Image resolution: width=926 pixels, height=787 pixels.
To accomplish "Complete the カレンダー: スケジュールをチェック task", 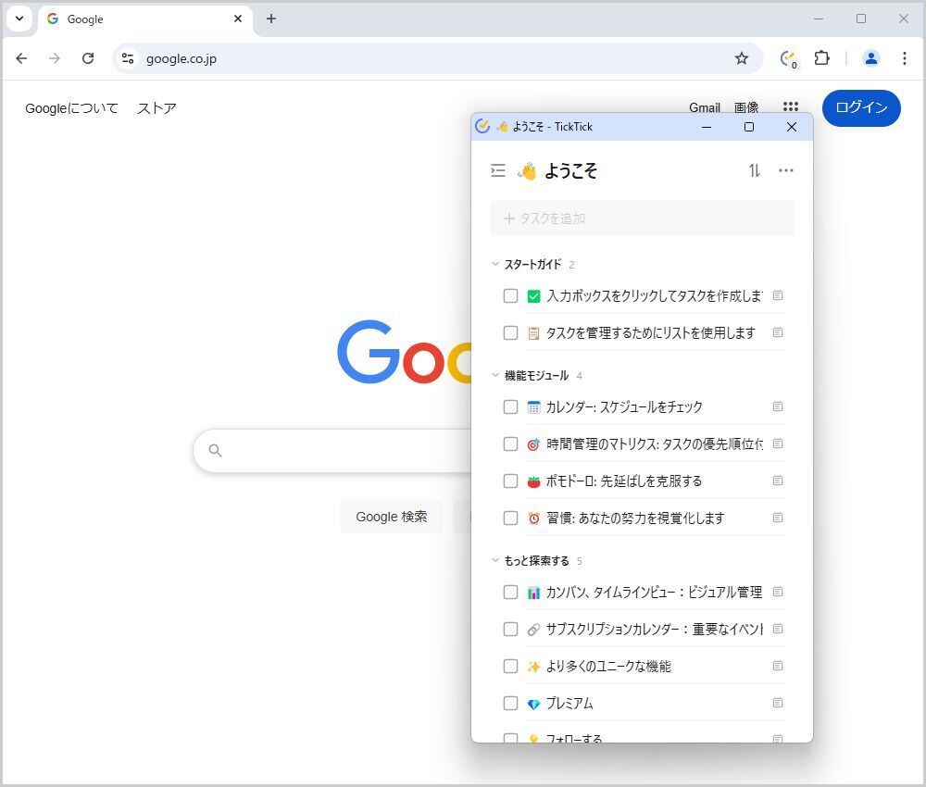I will 511,406.
